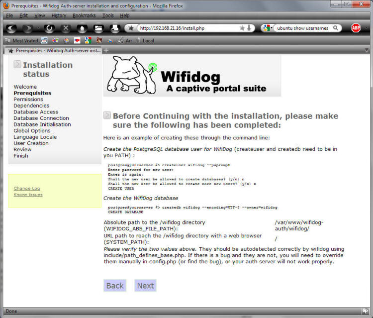Open the Tools menu

tap(108, 16)
